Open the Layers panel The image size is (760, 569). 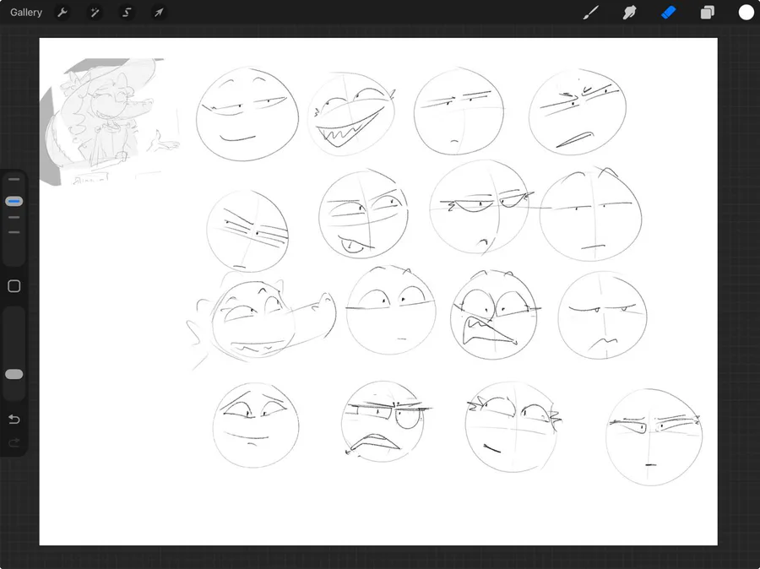point(707,13)
